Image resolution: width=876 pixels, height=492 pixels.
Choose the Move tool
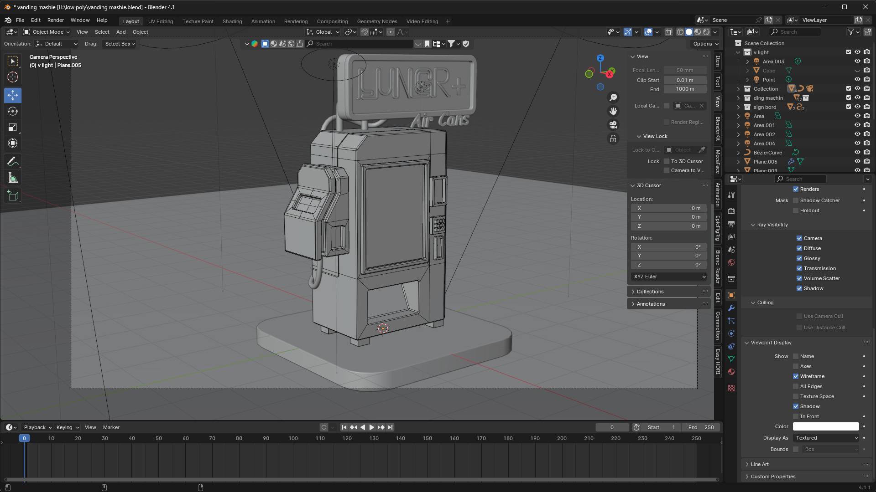click(13, 95)
